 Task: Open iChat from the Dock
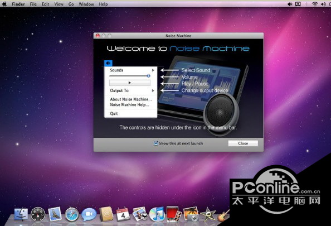(89, 214)
